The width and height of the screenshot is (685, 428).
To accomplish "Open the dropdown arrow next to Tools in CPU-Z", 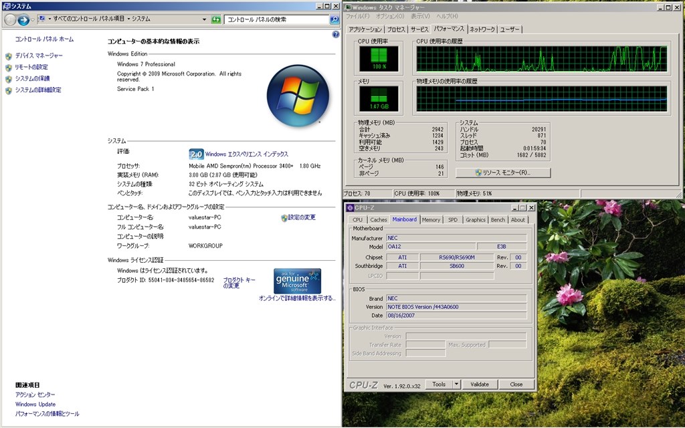I will pyautogui.click(x=456, y=385).
